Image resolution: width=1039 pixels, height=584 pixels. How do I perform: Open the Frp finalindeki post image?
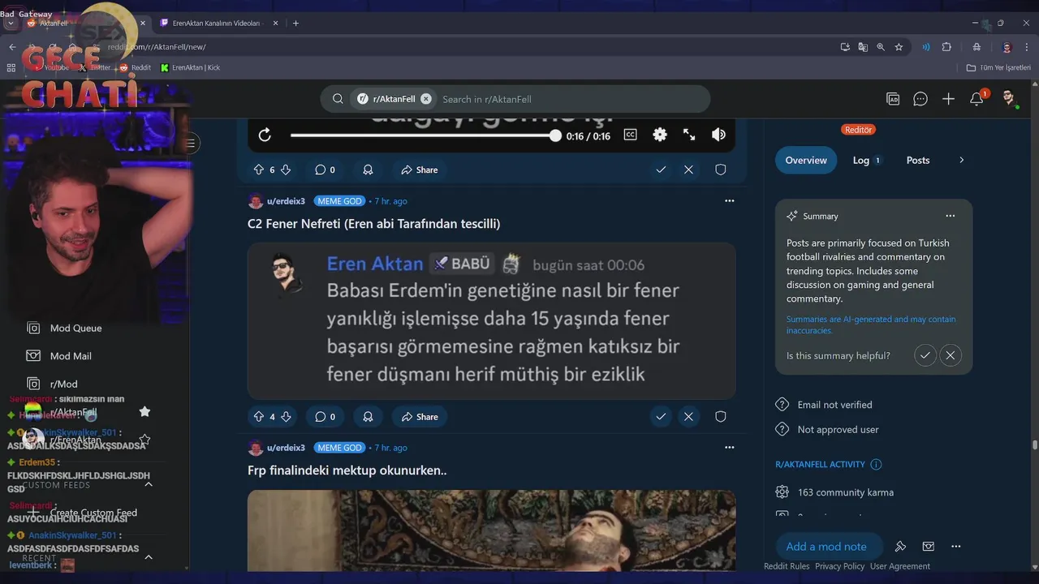click(491, 530)
